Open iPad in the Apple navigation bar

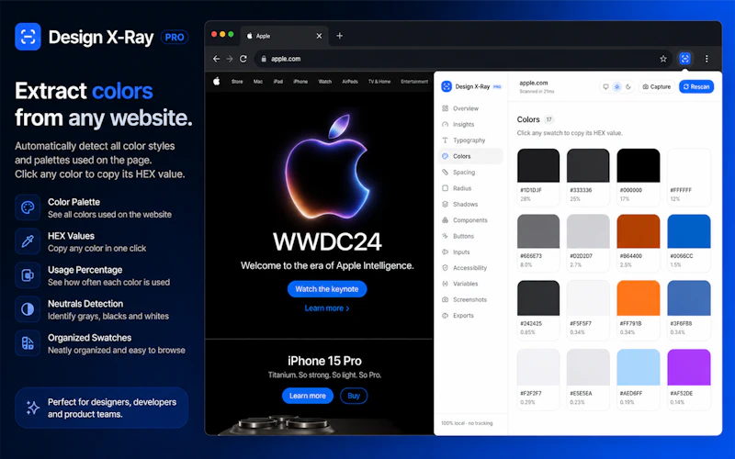click(278, 82)
